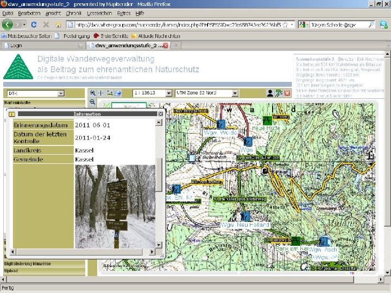The width and height of the screenshot is (391, 293).
Task: Open the map scale 1:13613 dropdown
Action: click(x=169, y=93)
